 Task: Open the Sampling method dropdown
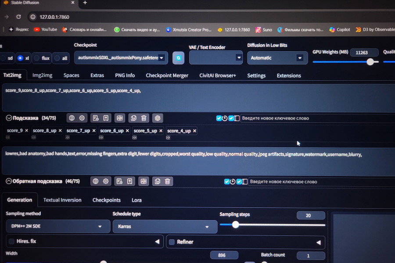(58, 226)
